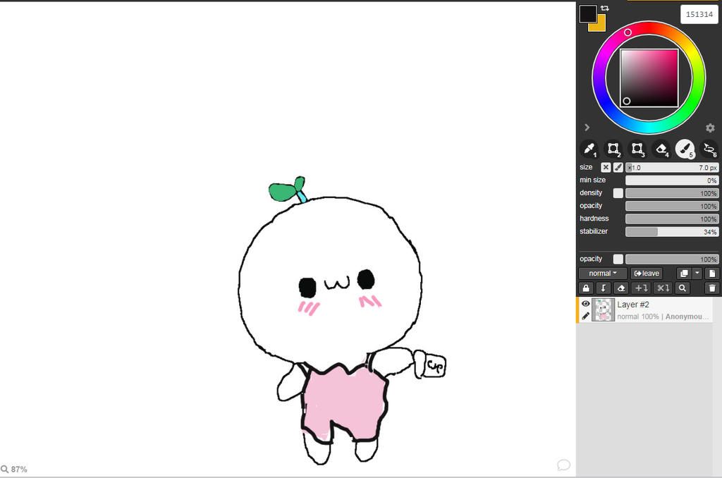Click the new layer page icon
Viewport: 722px width, 478px height.
712,274
